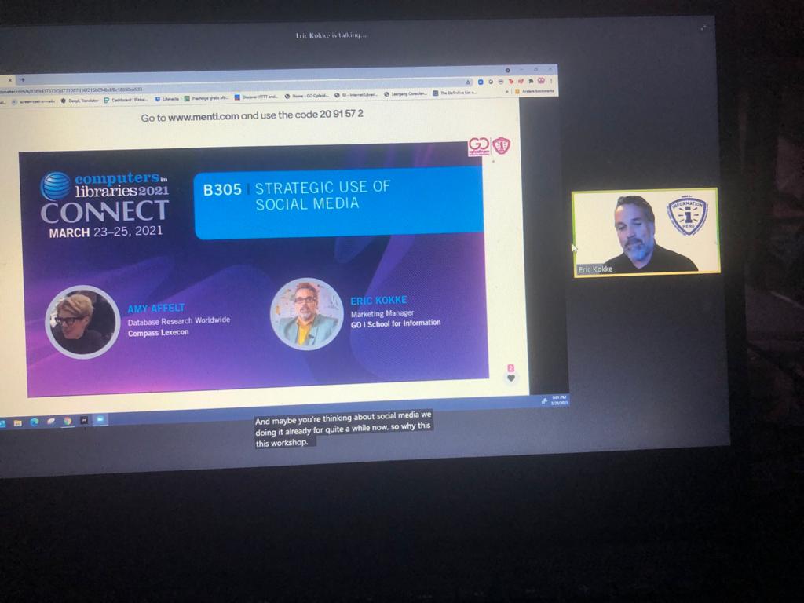Click the GO | School for Information text

coord(396,323)
